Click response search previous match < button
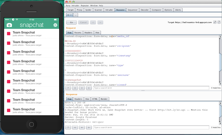This screenshot has width=222, height=135. [x=75, y=127]
